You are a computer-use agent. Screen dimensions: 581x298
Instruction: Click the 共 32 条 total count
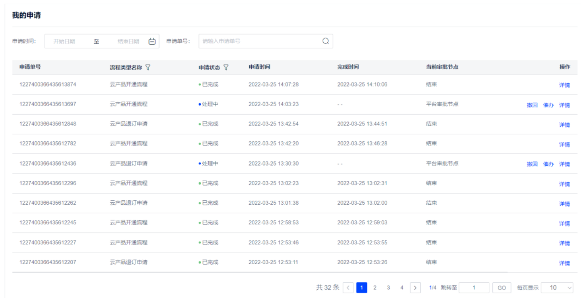tap(328, 288)
